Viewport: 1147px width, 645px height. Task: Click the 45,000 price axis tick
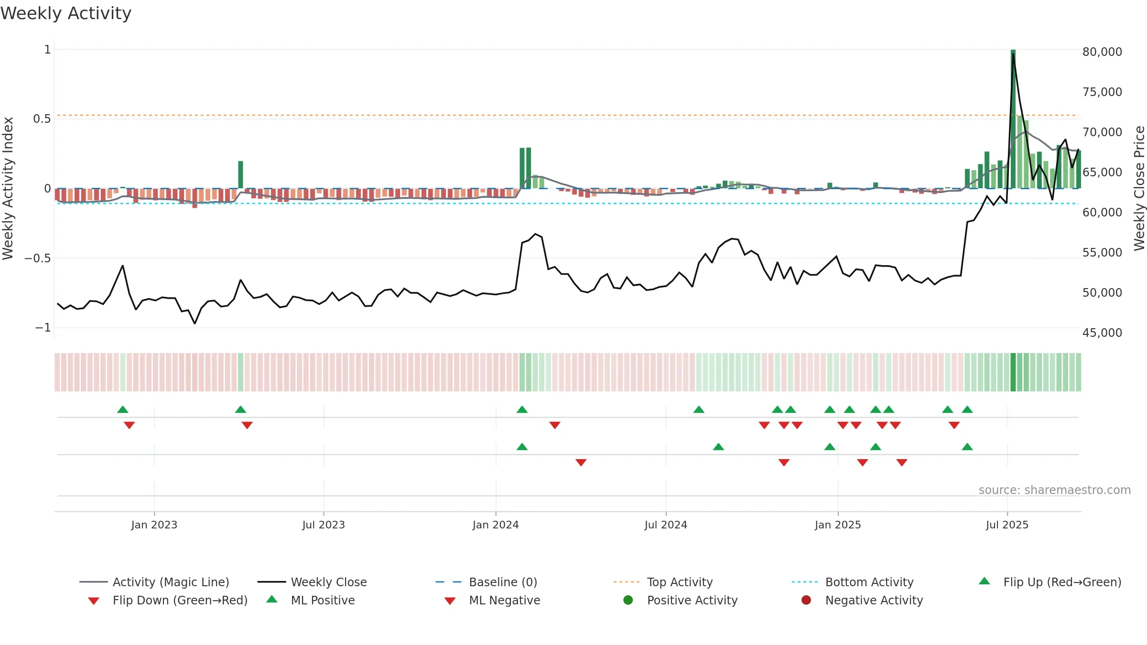click(x=1102, y=333)
